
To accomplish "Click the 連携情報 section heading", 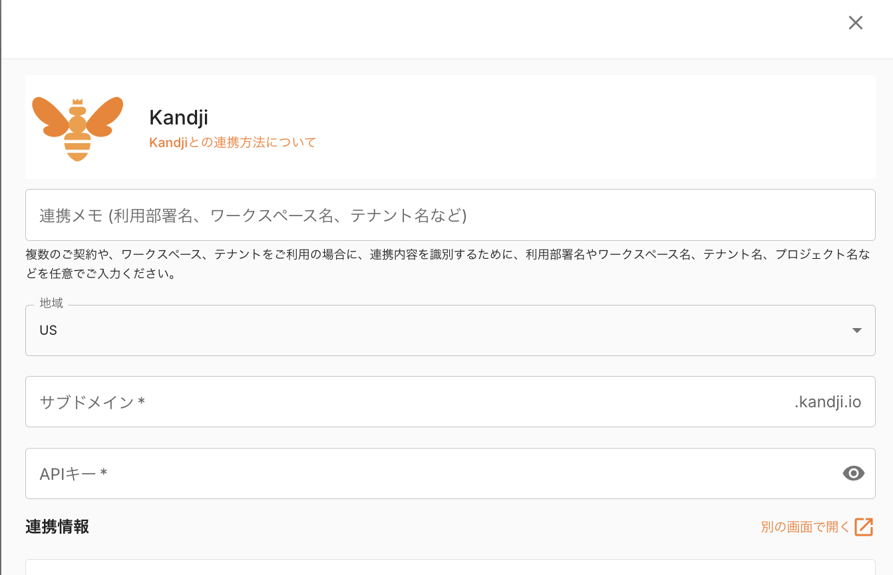I will point(57,526).
